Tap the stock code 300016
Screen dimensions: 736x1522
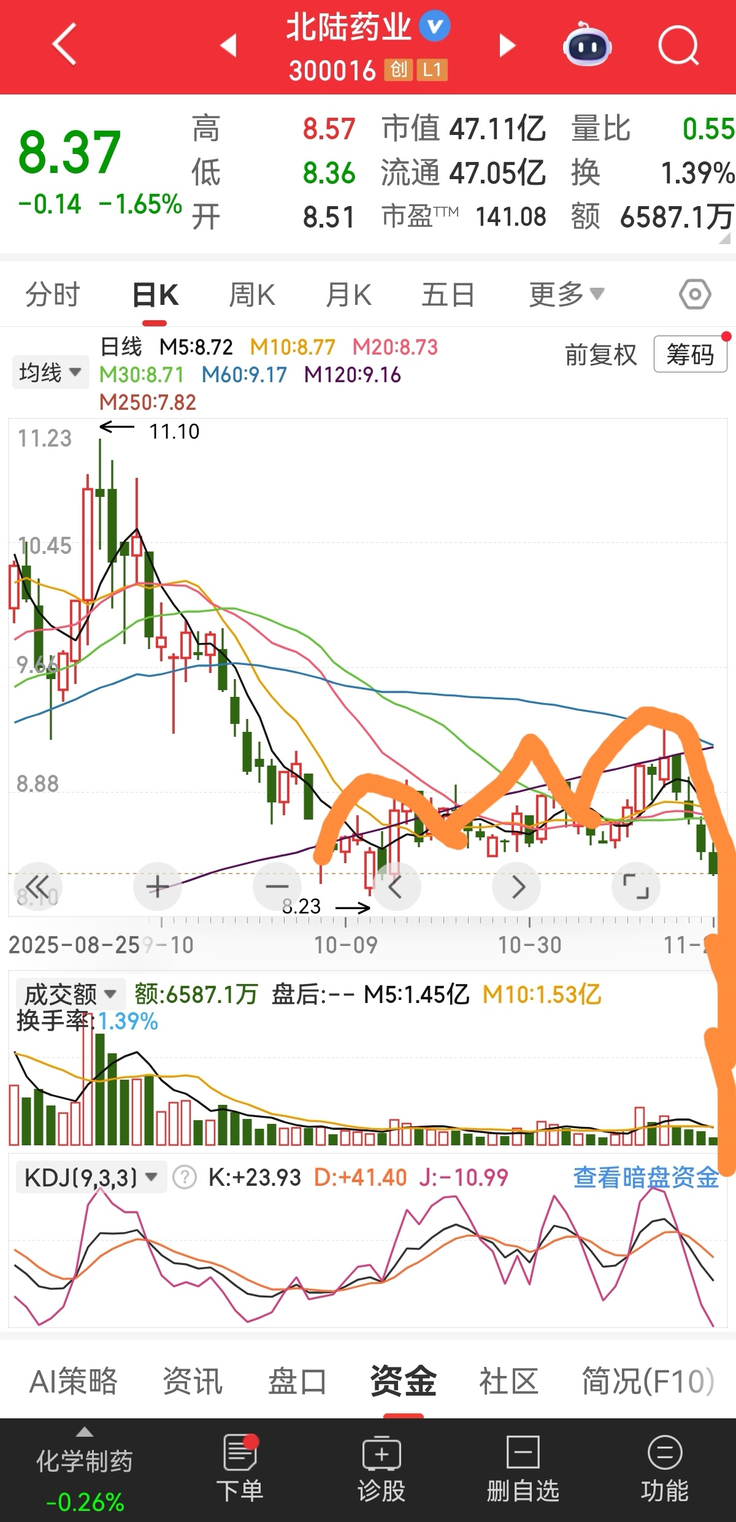[332, 71]
